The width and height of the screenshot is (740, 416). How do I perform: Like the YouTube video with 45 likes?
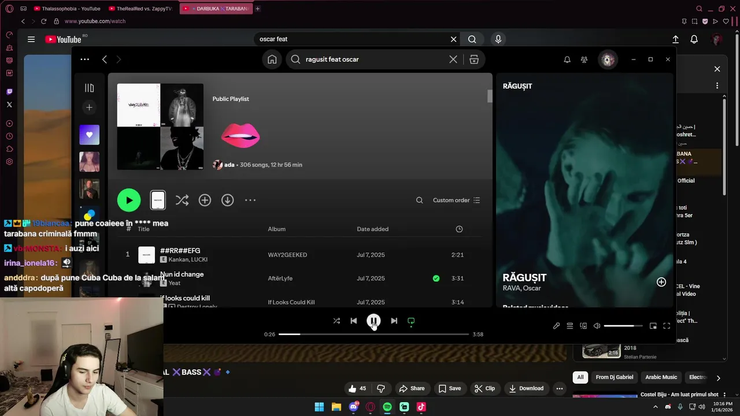click(x=357, y=388)
